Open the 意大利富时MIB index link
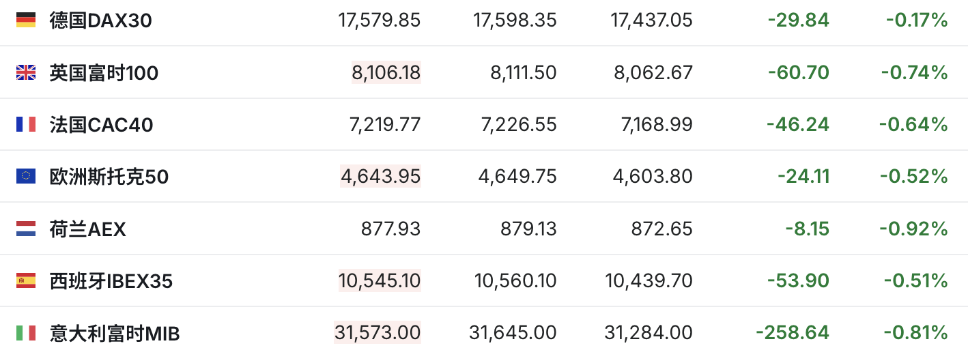The width and height of the screenshot is (968, 348). tap(115, 333)
